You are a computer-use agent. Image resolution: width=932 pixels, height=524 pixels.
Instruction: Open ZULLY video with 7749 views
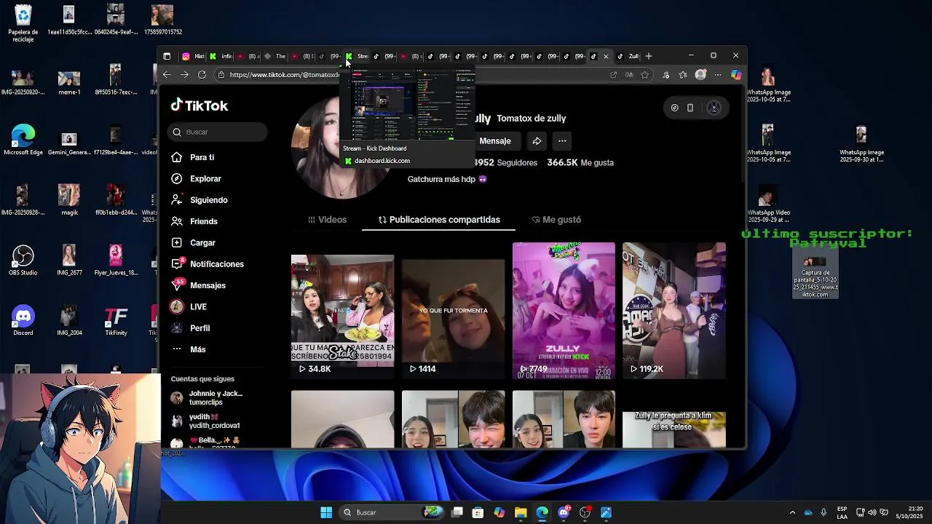[x=564, y=311]
